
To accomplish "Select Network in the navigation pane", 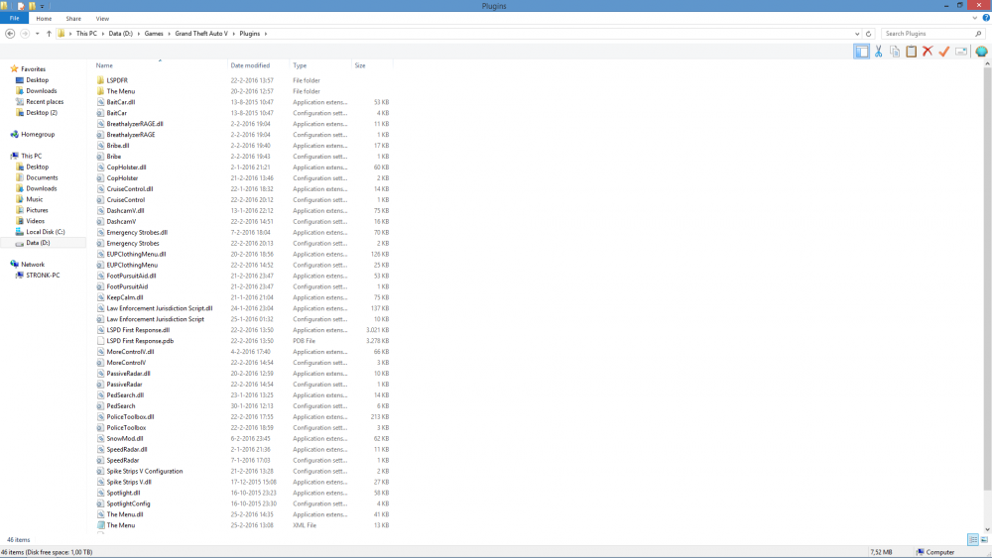I will (33, 265).
